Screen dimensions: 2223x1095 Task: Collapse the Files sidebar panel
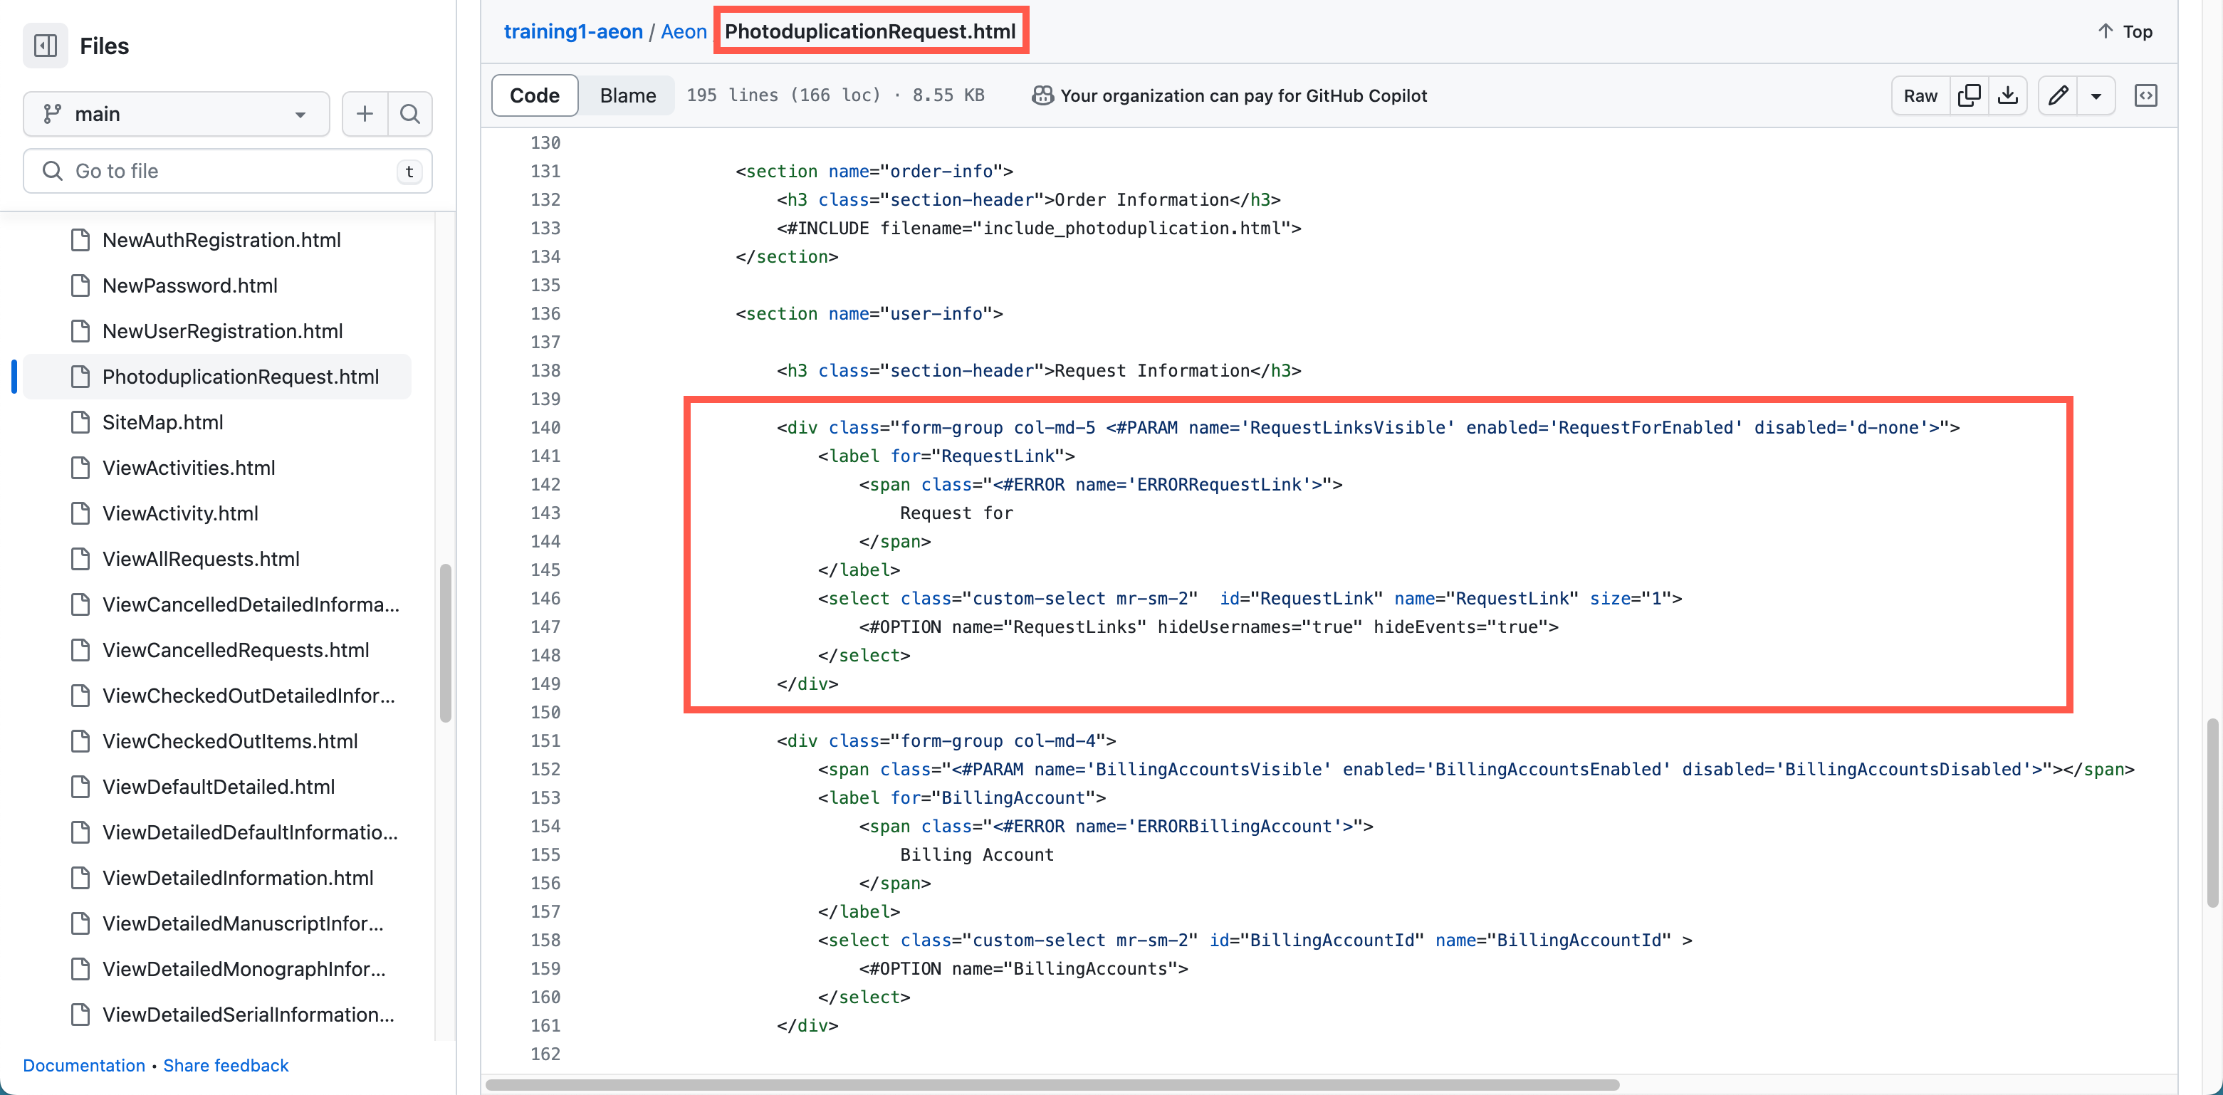click(x=45, y=45)
